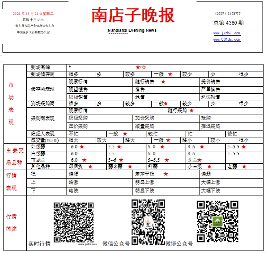Click the star next to 老蒜

click(244, 167)
